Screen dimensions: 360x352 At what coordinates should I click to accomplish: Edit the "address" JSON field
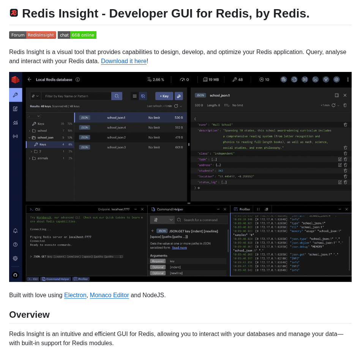(x=340, y=165)
